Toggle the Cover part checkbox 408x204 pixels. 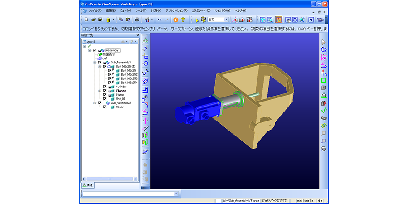point(105,107)
